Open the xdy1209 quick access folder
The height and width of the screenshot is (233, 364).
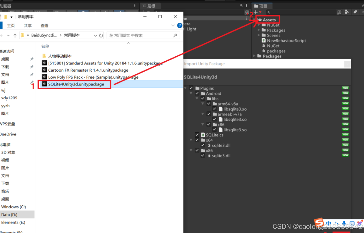tap(9, 98)
